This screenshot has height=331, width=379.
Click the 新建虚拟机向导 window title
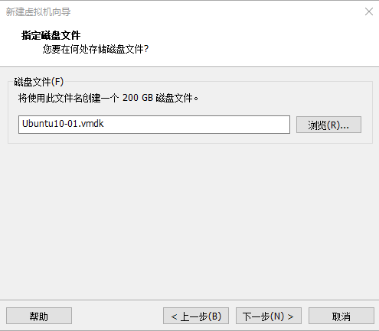[x=38, y=12]
